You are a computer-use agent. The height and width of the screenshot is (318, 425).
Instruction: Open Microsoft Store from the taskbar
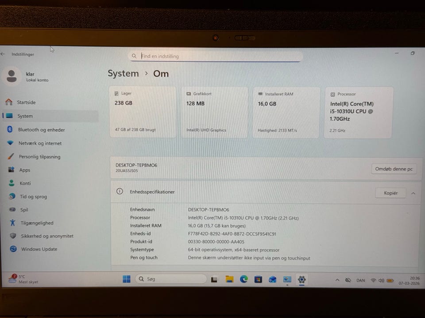[258, 279]
